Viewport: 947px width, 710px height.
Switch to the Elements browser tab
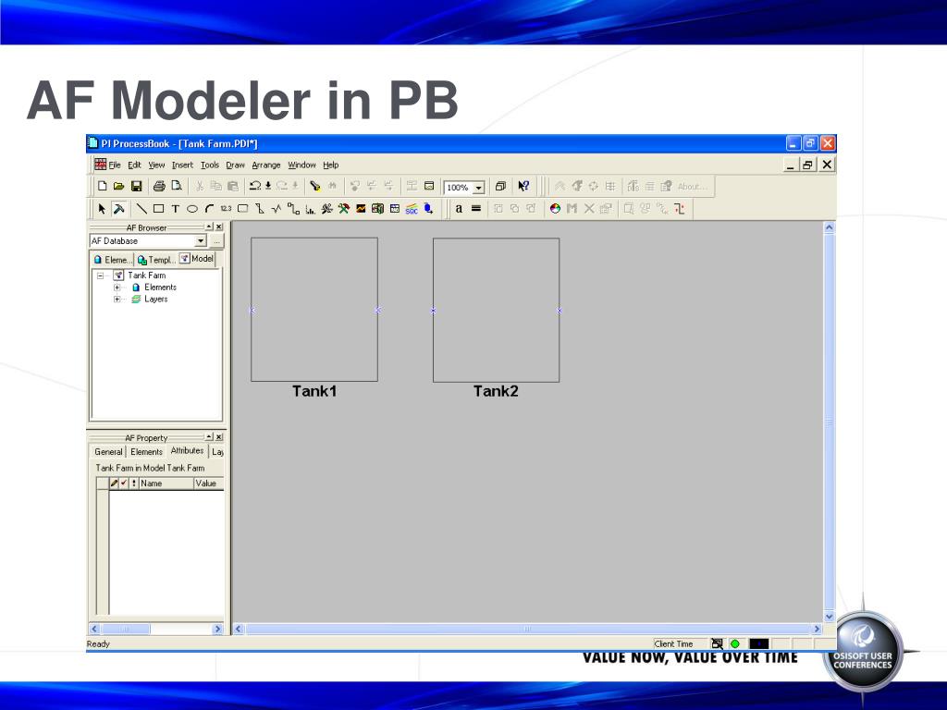[x=112, y=260]
